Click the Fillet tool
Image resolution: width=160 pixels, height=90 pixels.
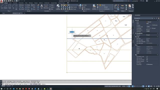click(x=33, y=7)
